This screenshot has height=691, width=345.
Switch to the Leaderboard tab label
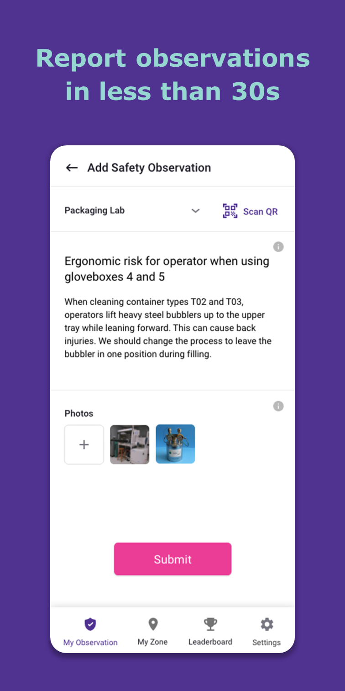click(210, 642)
